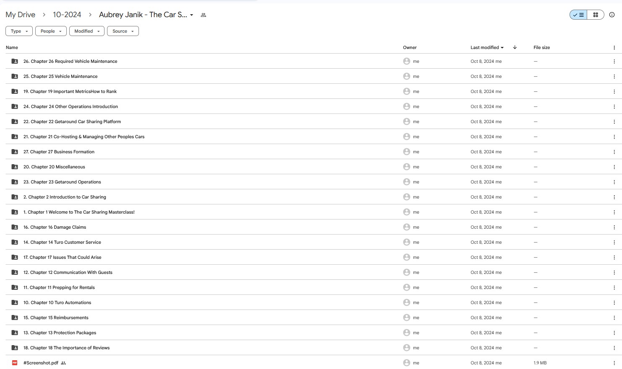The image size is (622, 369).
Task: Switch to list layout view
Action: 578,15
